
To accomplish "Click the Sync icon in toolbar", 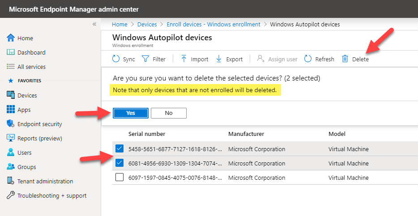I will pos(116,59).
